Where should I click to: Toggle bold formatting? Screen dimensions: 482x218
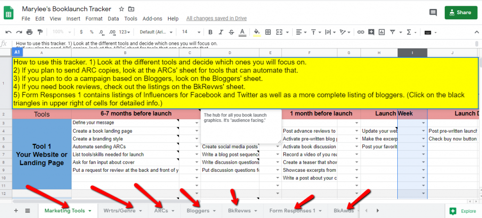[210, 32]
